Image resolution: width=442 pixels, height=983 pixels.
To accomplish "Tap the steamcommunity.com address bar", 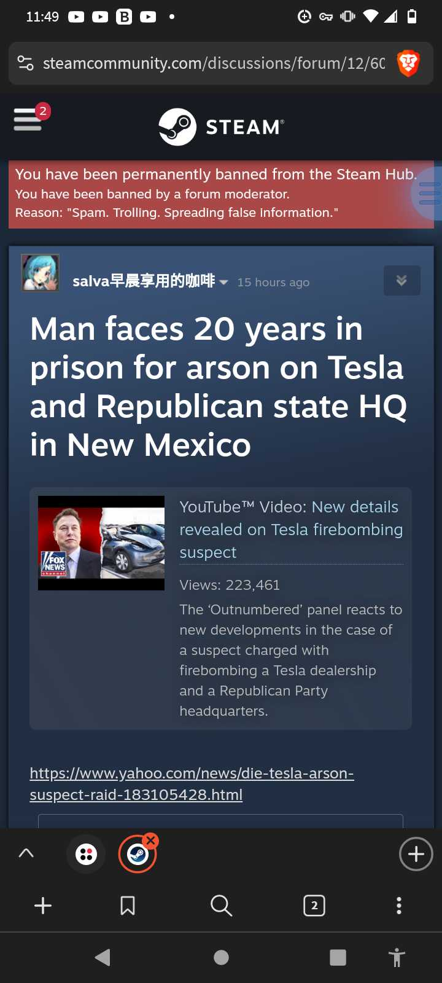I will point(214,63).
